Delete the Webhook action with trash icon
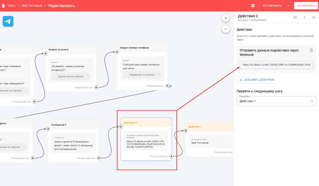Viewport: 319px width, 186px height. tap(311, 50)
